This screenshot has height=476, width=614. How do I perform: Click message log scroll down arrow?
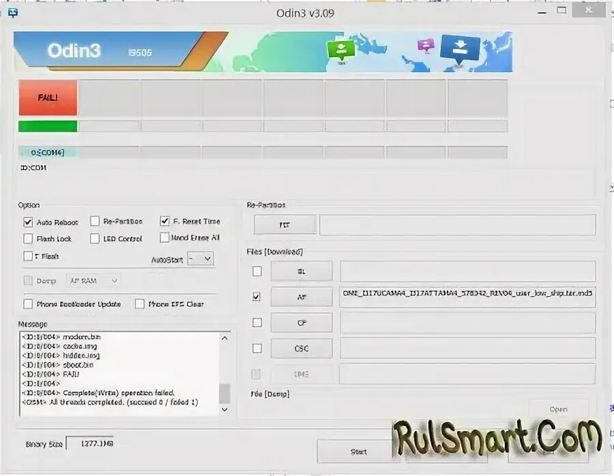click(x=224, y=409)
